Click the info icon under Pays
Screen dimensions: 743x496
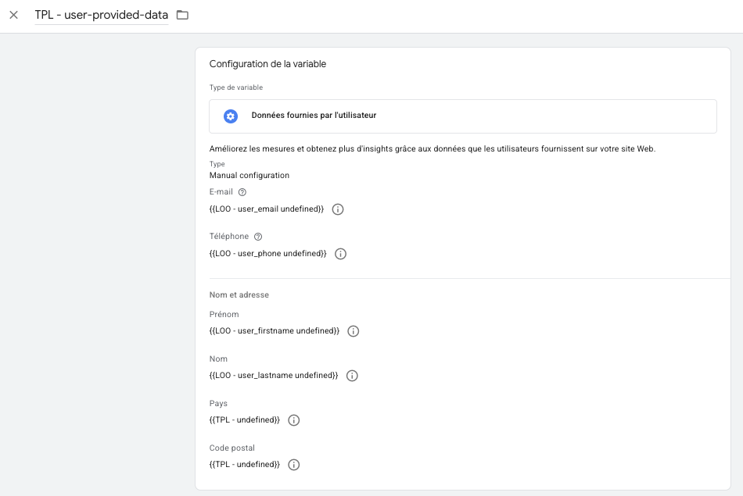tap(294, 420)
